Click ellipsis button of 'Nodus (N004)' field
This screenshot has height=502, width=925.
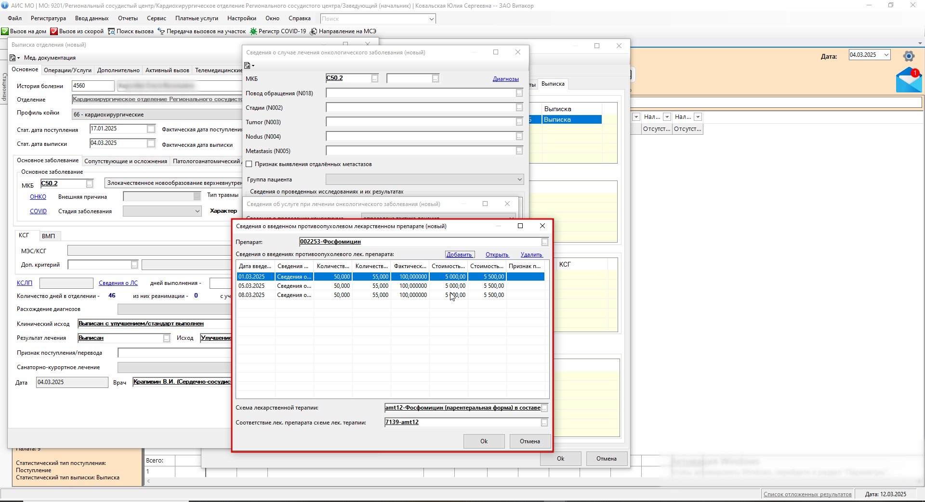(x=519, y=137)
